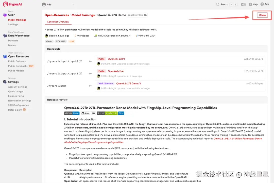Click the owner avatar in Qwen3.6-27B Demo/2 row
Viewport: 274px width, 183px height.
pos(98,88)
